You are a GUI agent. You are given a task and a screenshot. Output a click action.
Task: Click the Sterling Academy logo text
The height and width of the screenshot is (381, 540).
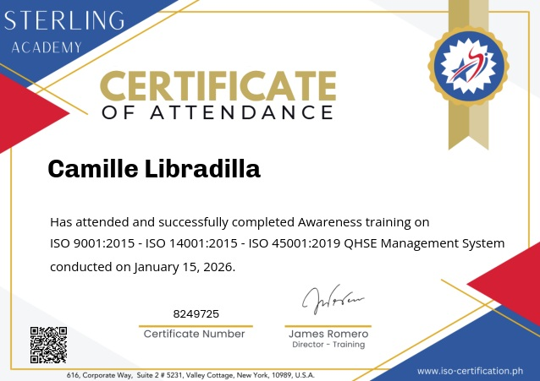63,32
